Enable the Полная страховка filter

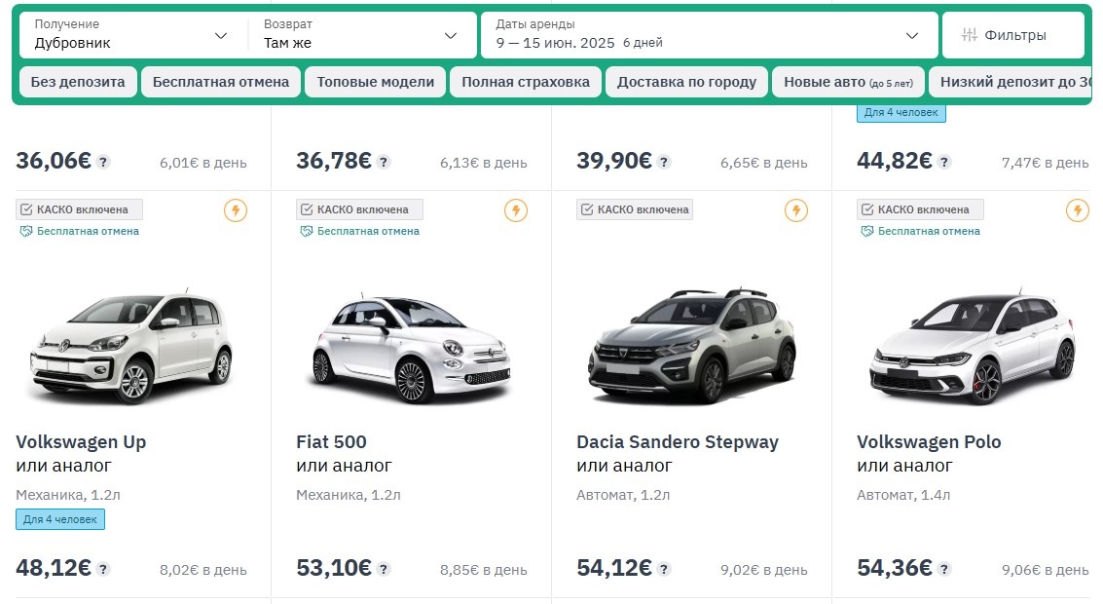pyautogui.click(x=524, y=82)
